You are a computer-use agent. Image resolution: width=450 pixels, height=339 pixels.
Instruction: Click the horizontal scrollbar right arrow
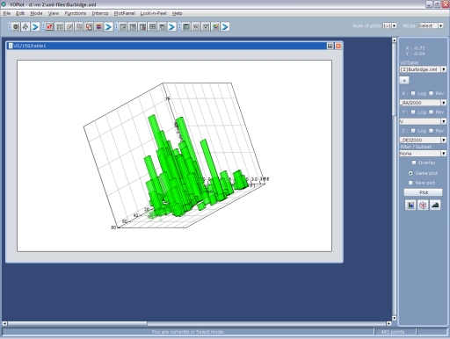point(388,323)
